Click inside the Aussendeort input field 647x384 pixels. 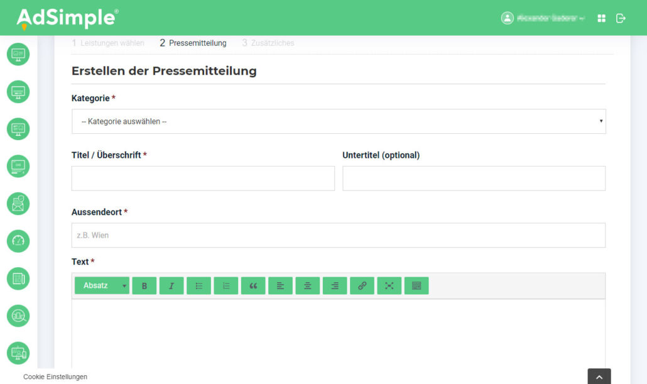point(339,235)
